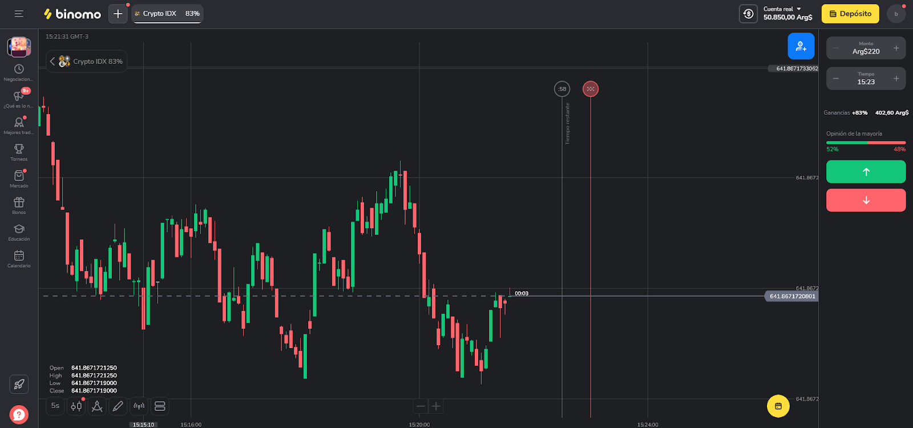Open chart type candlestick settings
The image size is (913, 428).
76,406
